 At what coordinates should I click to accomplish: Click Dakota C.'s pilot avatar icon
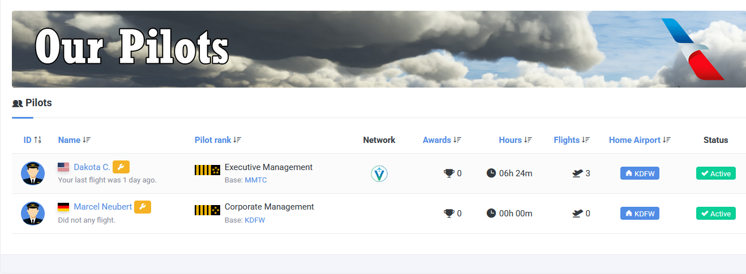point(33,173)
